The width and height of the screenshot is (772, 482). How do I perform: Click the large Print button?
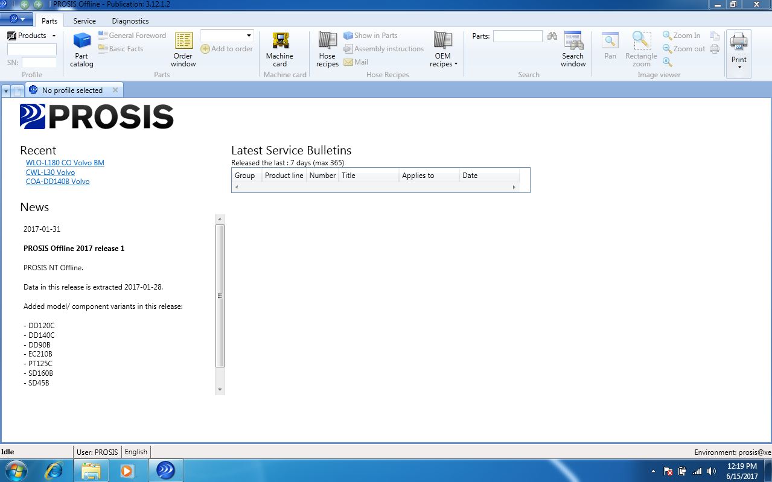coord(739,53)
